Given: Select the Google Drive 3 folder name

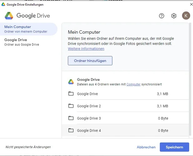Looking at the screenshot, I should (89, 118).
